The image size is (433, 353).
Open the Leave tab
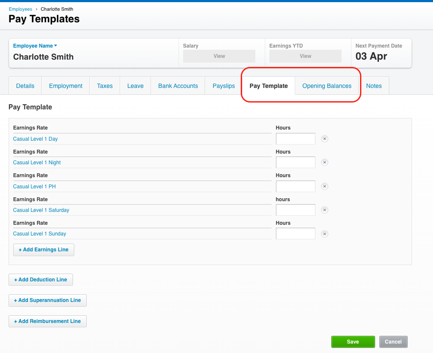click(135, 86)
